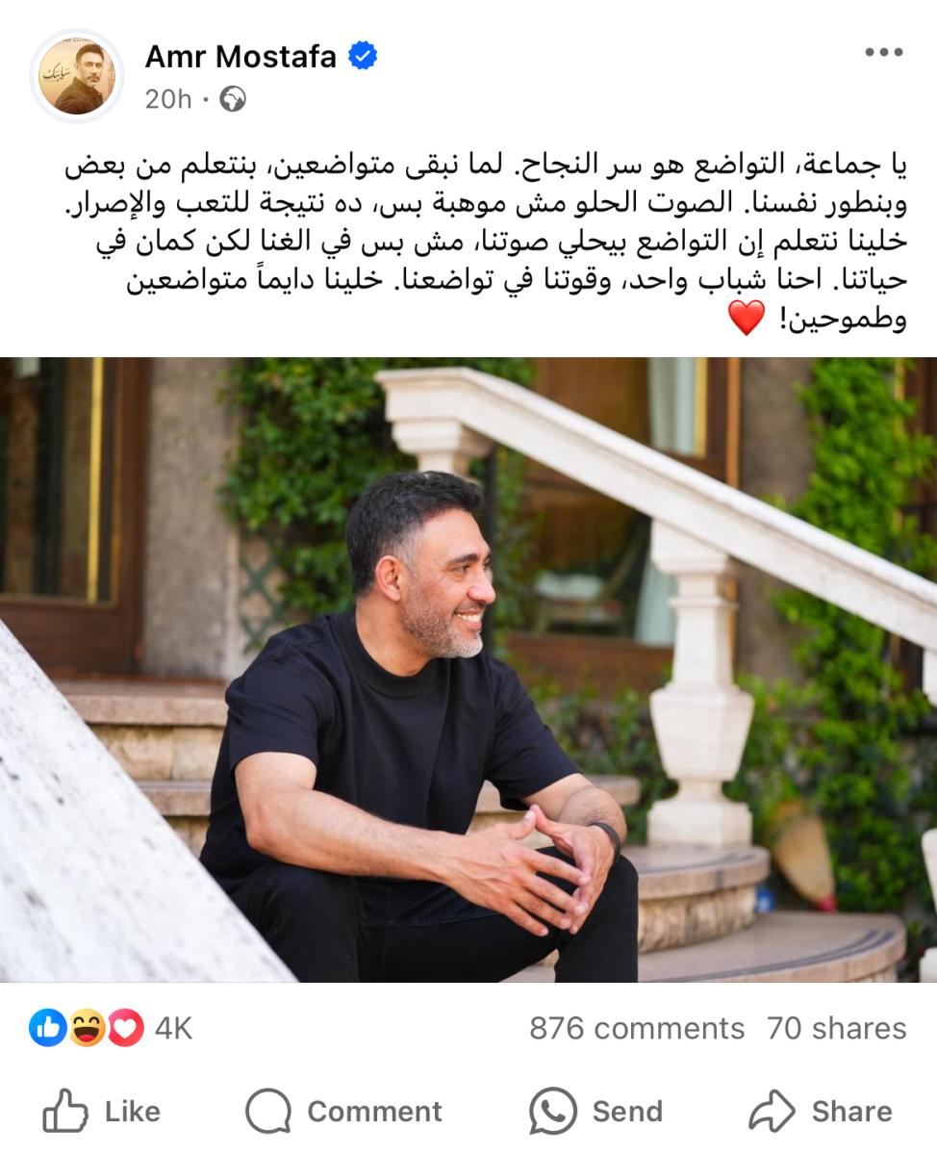Image resolution: width=937 pixels, height=1155 pixels.
Task: Open the 876 comments list
Action: coord(637,1029)
